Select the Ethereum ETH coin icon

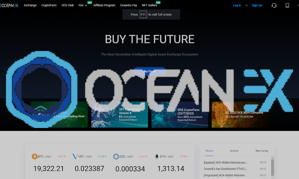(x=157, y=156)
